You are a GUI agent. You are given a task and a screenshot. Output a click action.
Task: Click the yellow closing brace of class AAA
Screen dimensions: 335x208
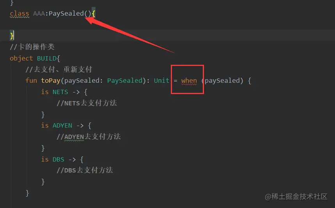[12, 35]
